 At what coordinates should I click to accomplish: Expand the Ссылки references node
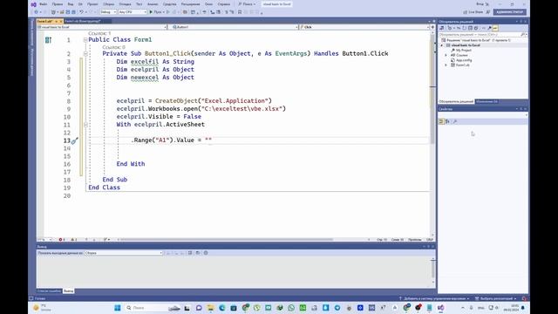click(x=446, y=55)
